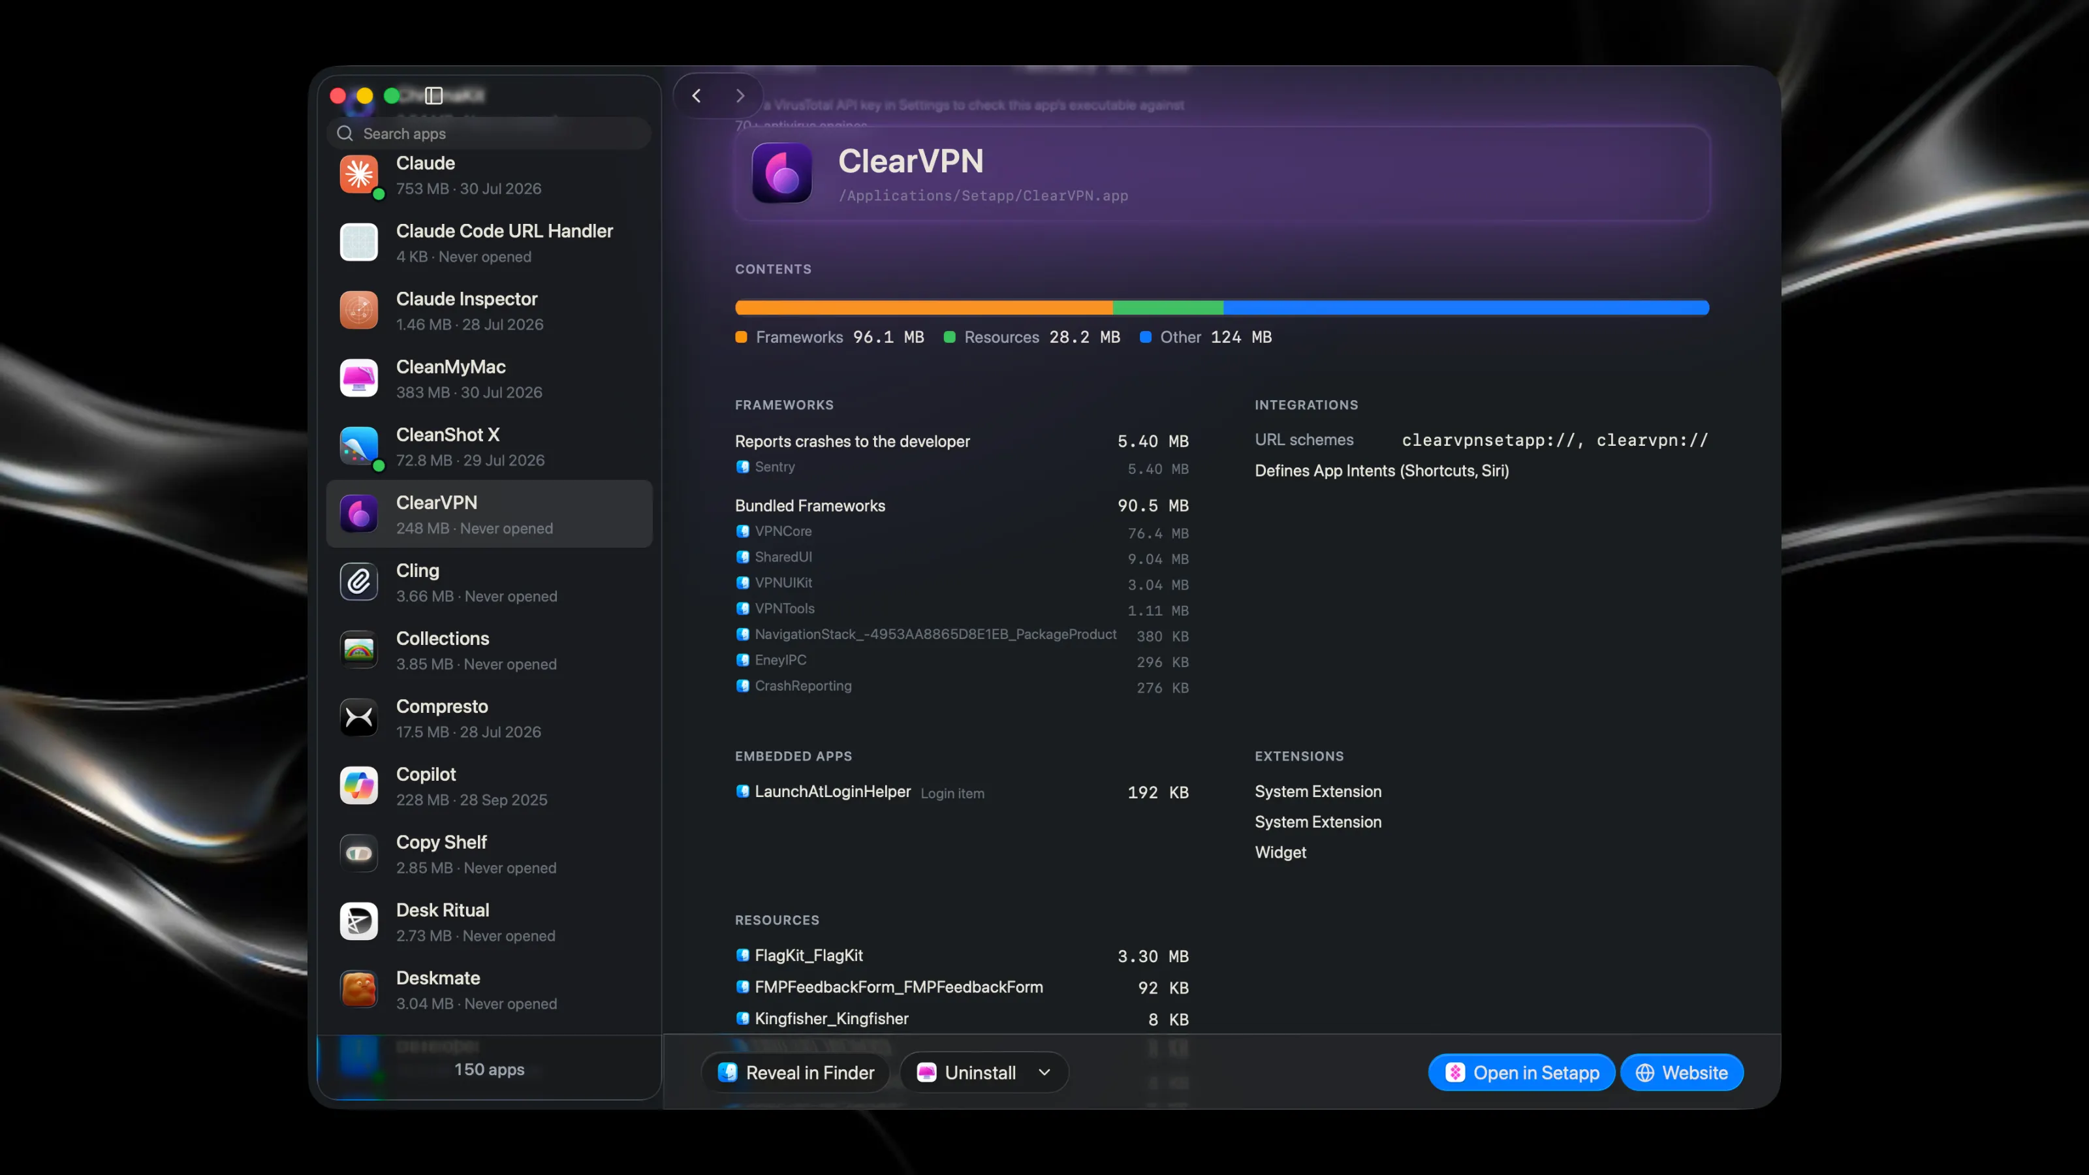Click the green Resources legend swatch
The height and width of the screenshot is (1175, 2089).
[950, 337]
